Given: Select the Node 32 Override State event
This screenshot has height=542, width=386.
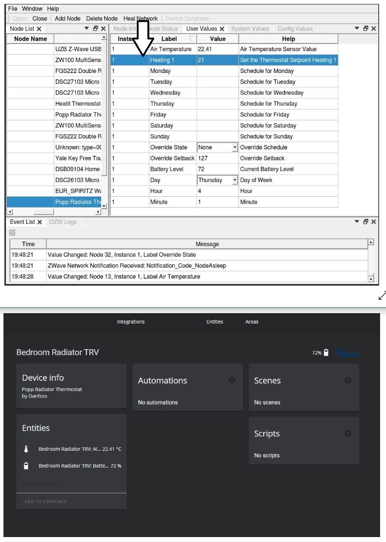Looking at the screenshot, I should coord(189,255).
